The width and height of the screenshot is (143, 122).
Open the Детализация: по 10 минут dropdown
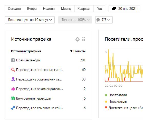tap(30, 20)
